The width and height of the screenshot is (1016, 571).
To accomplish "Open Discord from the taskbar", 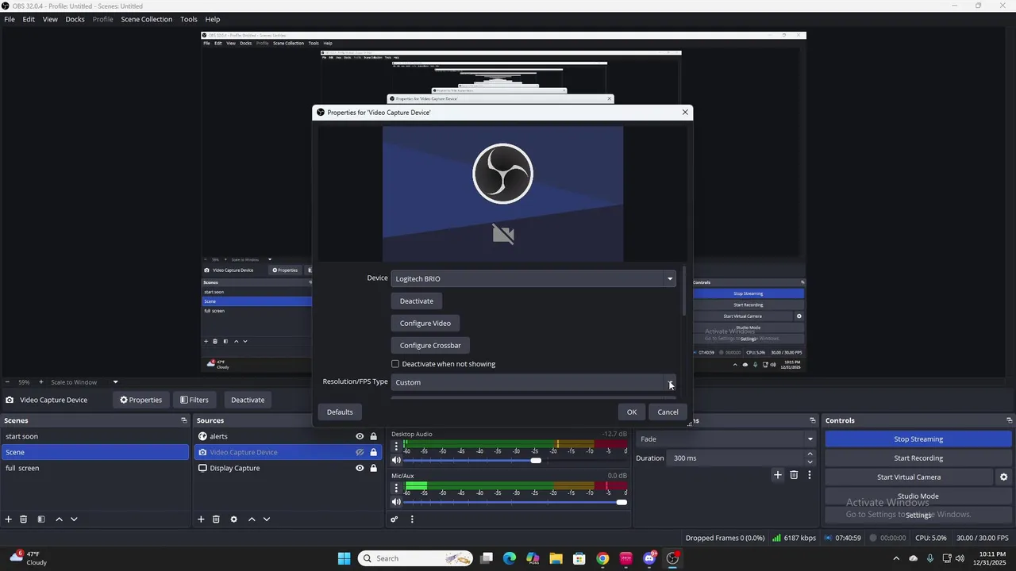I will coord(649,558).
